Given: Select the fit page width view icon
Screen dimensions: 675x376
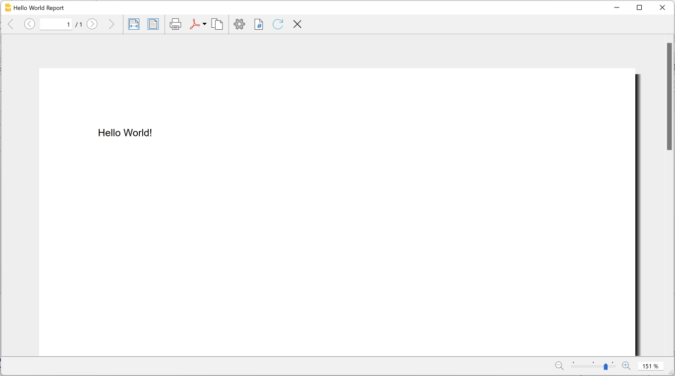Looking at the screenshot, I should click(134, 24).
